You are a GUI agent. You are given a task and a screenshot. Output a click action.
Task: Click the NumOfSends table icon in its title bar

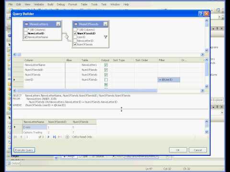[x=76, y=24]
